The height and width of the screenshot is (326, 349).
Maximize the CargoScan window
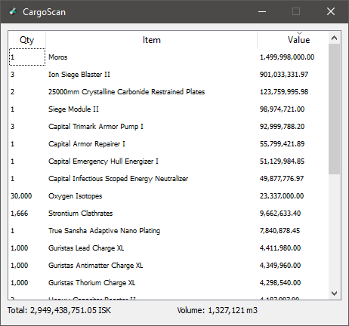[x=296, y=11]
